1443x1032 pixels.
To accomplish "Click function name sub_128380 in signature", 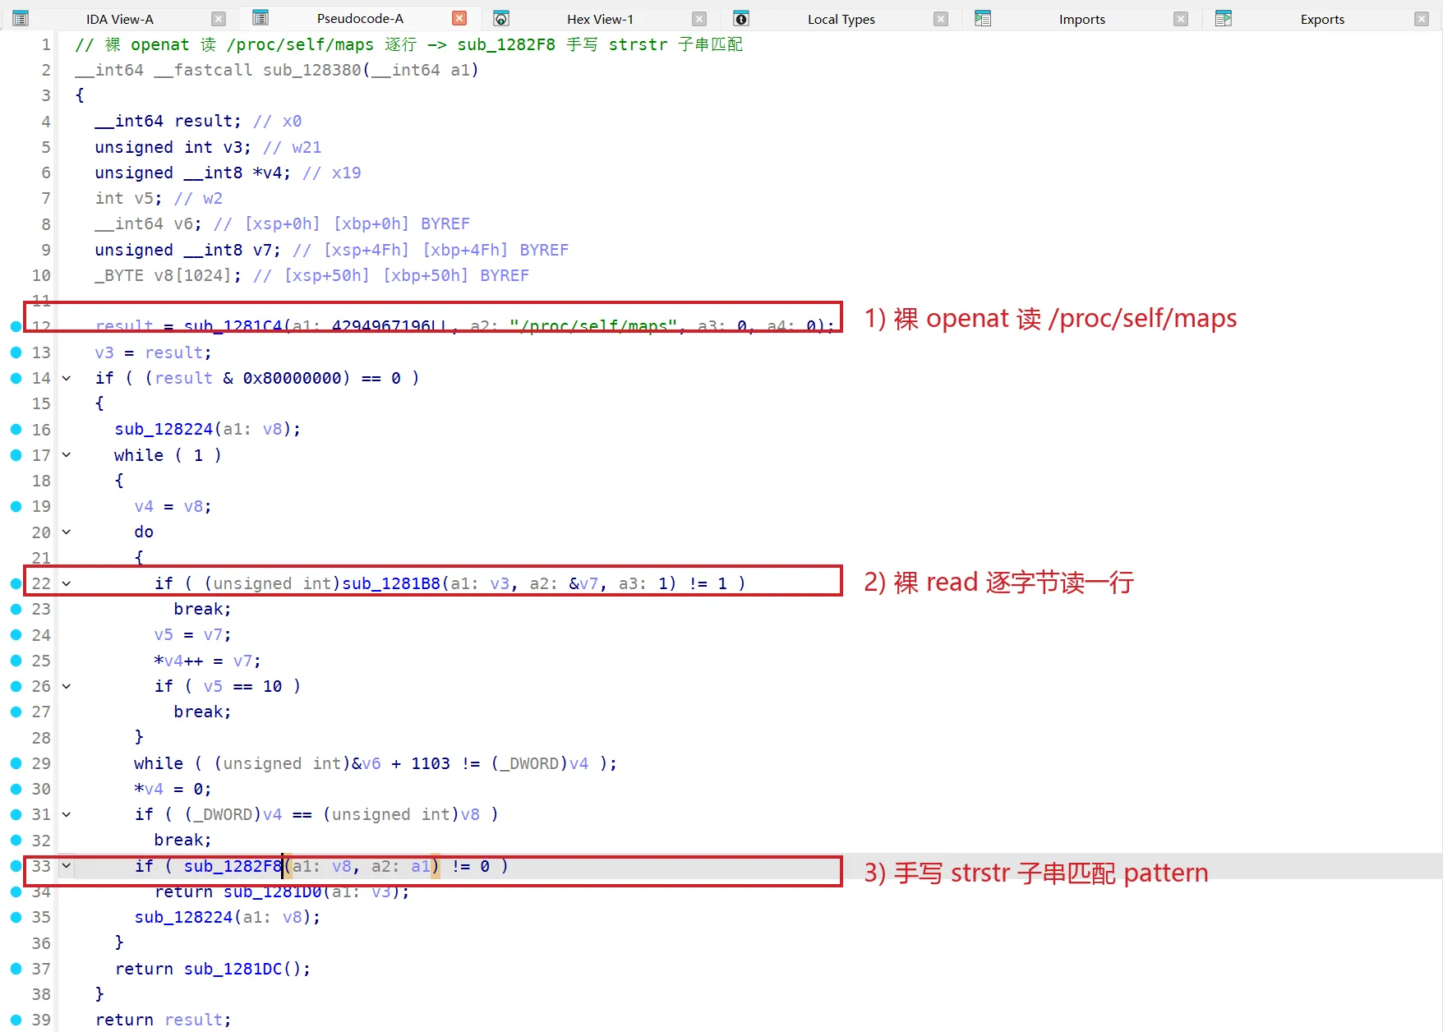I will (x=312, y=70).
